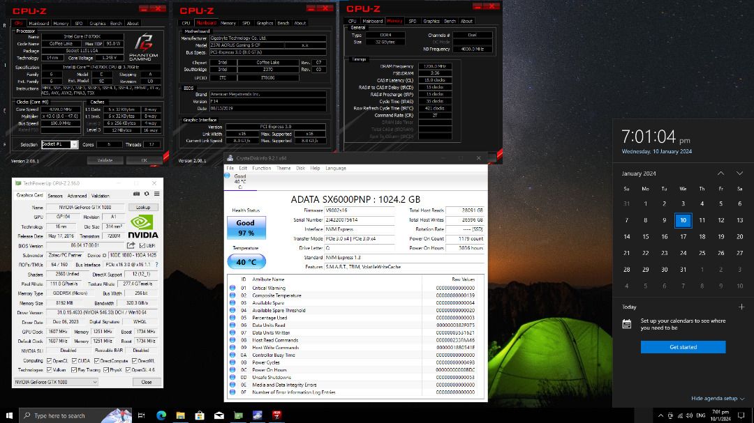
Task: Click the NVIDIA logo in GPU-Z
Action: [x=143, y=226]
